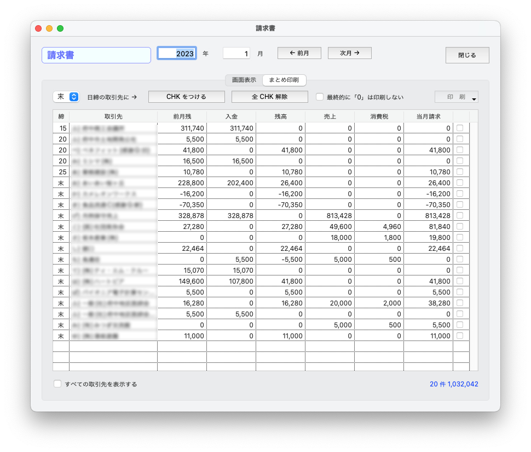Toggle すべての取引先を表示する checkbox
Viewport: 531px width, 452px height.
[x=57, y=384]
